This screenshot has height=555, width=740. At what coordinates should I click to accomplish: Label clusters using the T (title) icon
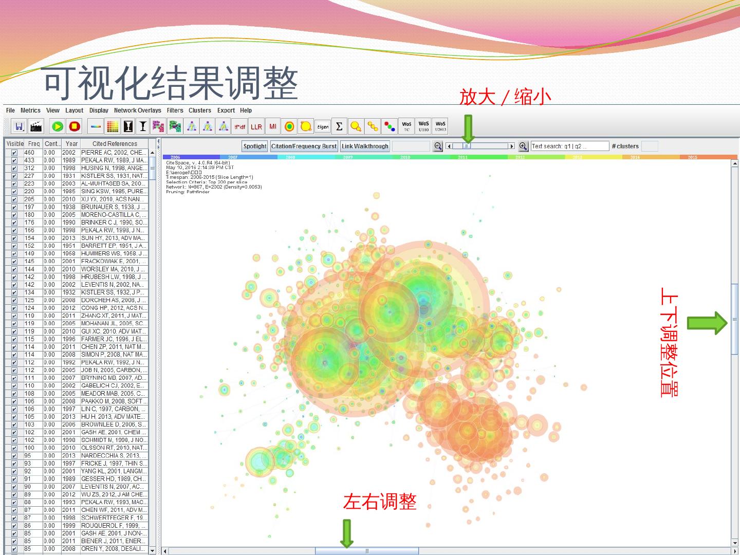192,126
